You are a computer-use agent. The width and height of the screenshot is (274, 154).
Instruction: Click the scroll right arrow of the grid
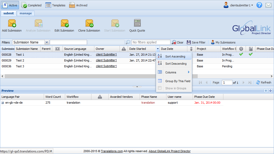click(x=271, y=76)
